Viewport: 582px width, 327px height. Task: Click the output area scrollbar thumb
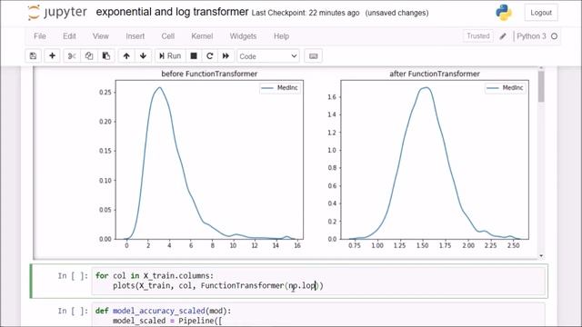(541, 87)
